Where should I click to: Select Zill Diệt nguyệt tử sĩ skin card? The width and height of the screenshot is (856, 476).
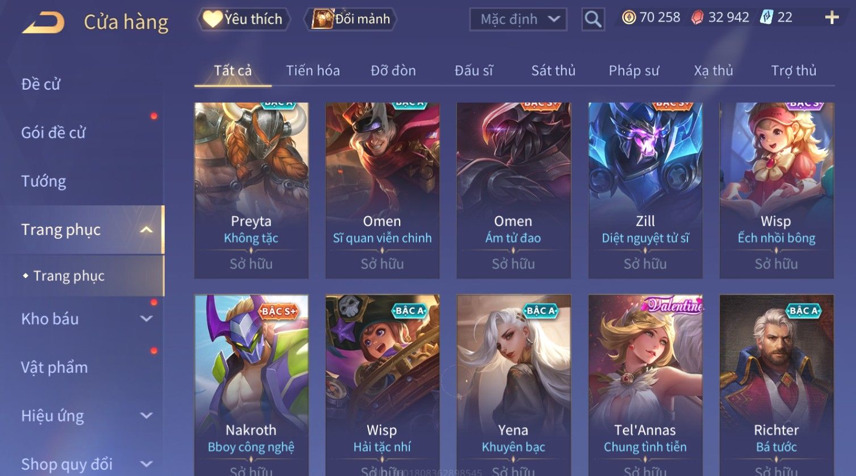[645, 190]
